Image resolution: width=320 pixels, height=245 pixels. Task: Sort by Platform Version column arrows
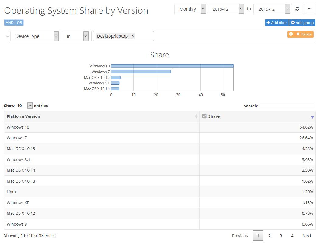pos(196,116)
